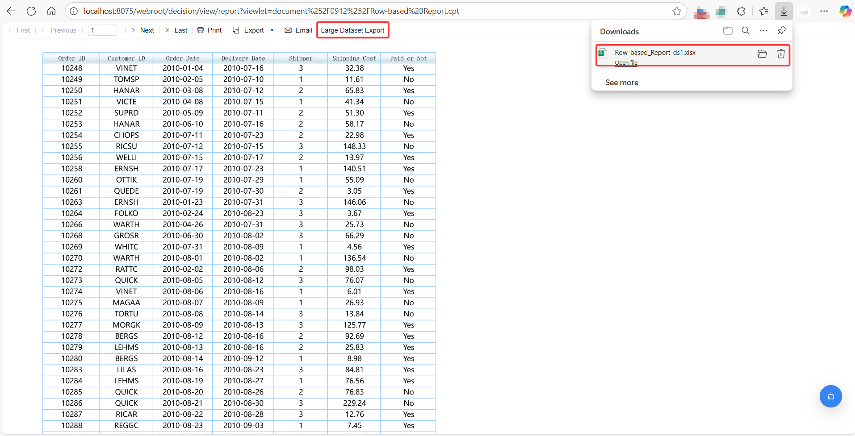Click the Paid or Not column header

pyautogui.click(x=408, y=58)
